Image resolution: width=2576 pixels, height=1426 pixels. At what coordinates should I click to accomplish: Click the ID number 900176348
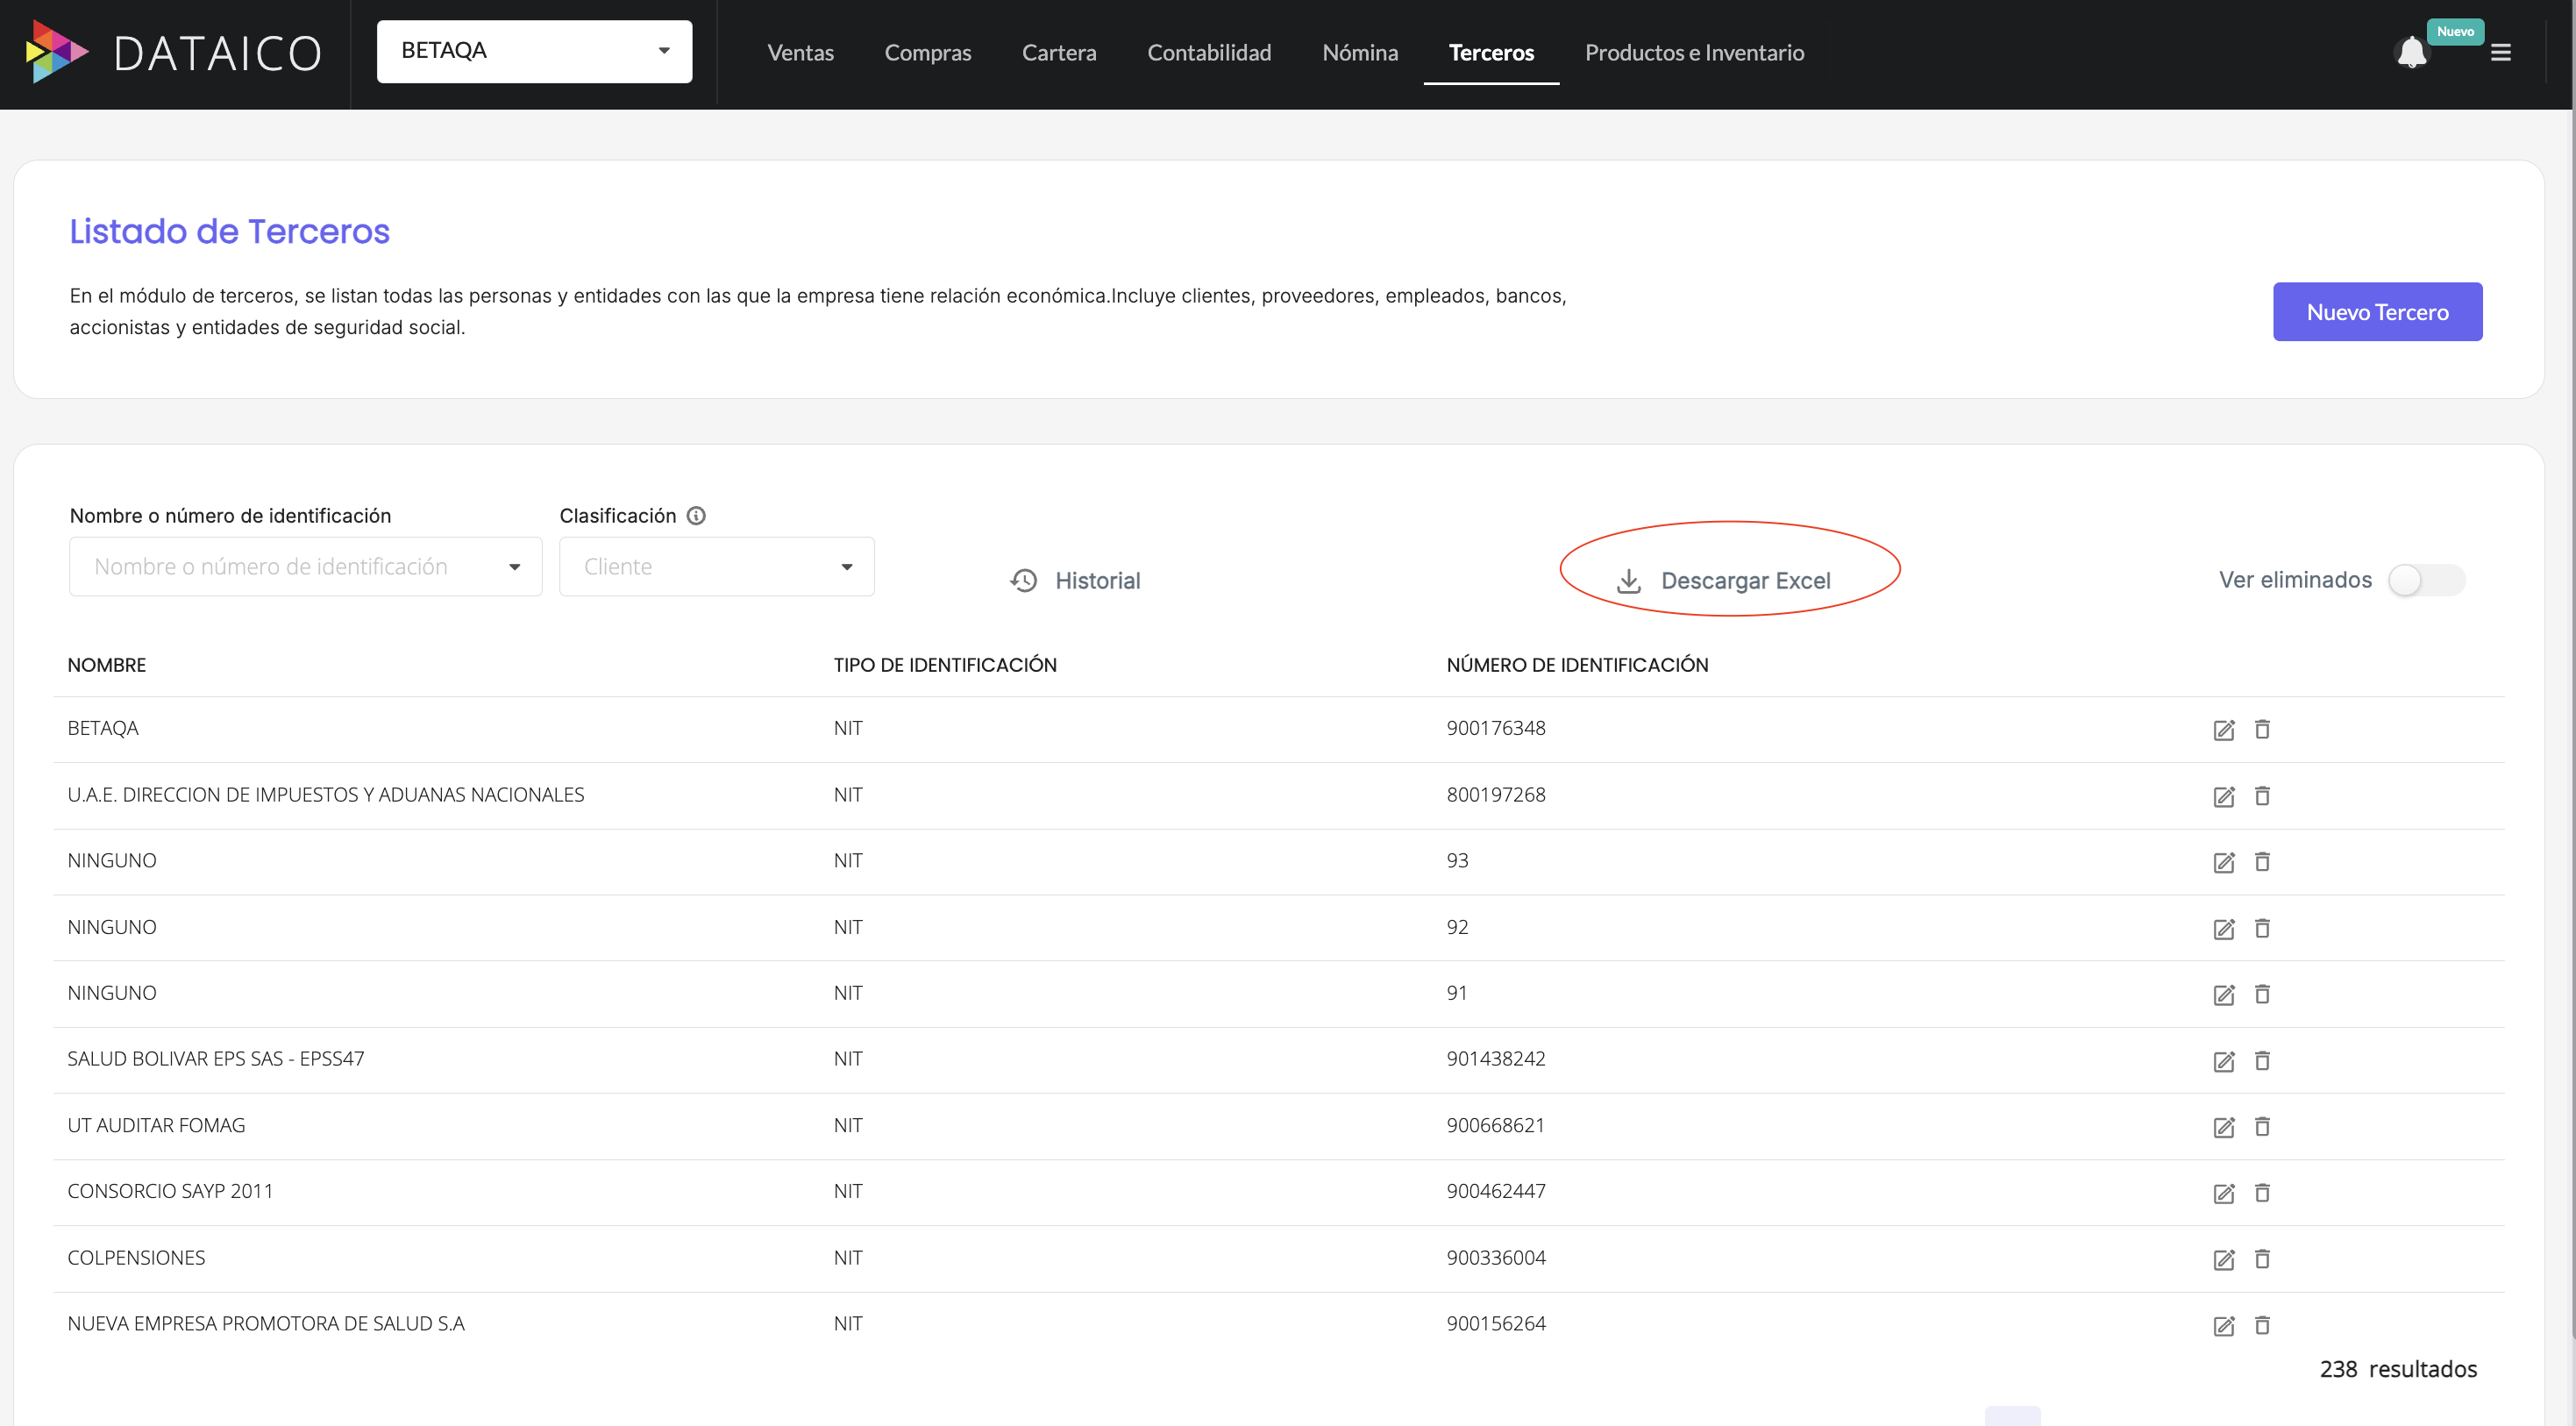pos(1496,728)
